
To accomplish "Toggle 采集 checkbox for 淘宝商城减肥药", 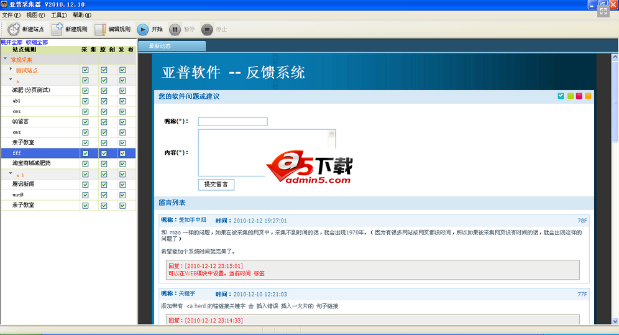I will pos(85,163).
